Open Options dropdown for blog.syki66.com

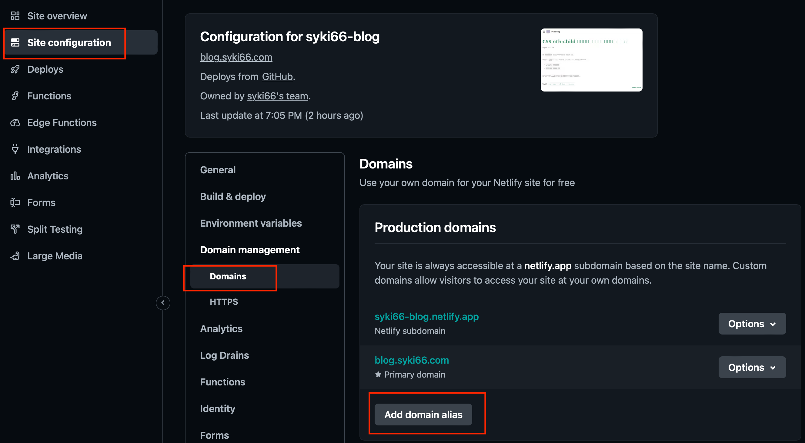point(752,367)
